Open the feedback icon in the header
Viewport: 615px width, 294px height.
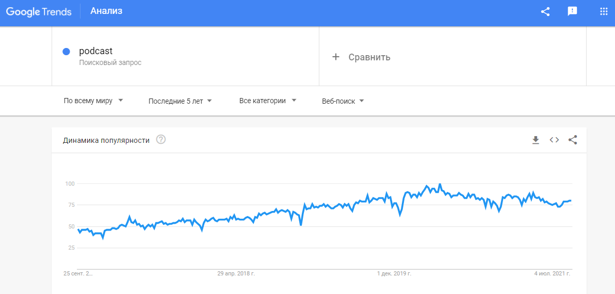572,12
